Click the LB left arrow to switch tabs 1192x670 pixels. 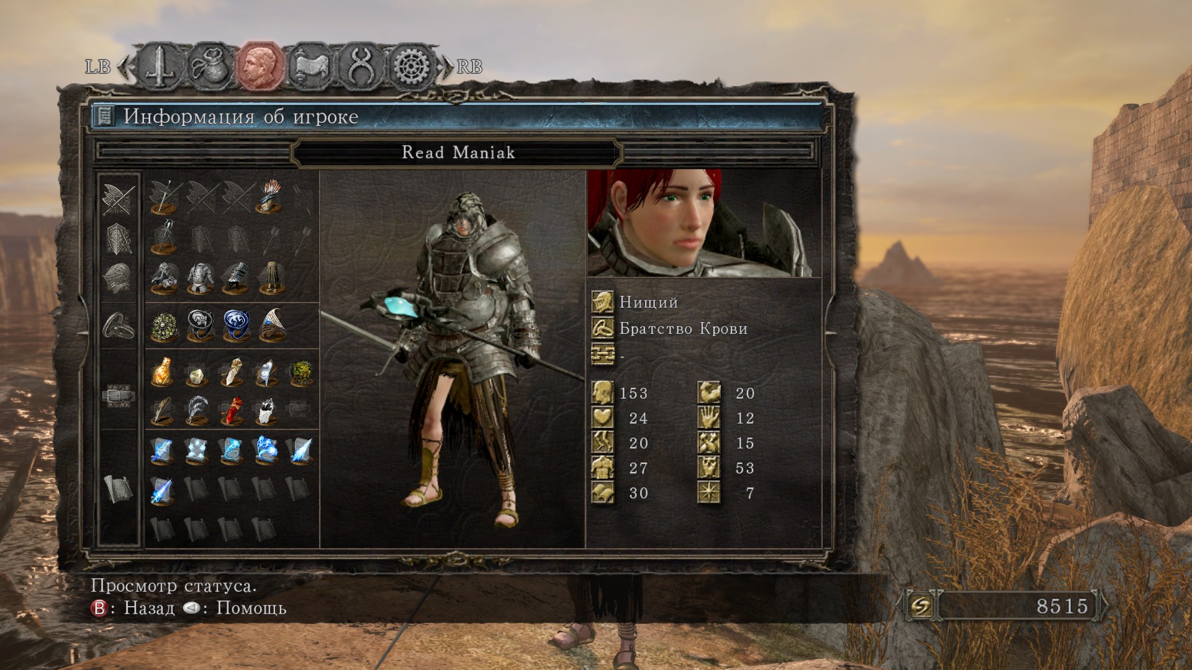(x=123, y=66)
